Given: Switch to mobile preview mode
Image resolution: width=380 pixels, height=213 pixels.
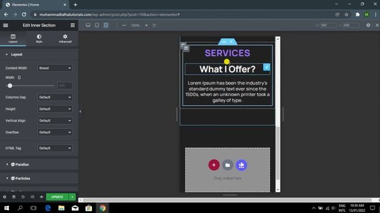Looking at the screenshot, I should click(x=106, y=25).
